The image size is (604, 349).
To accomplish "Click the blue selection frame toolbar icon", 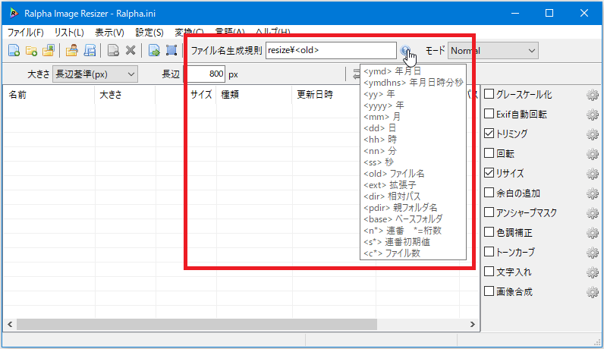I will point(171,51).
